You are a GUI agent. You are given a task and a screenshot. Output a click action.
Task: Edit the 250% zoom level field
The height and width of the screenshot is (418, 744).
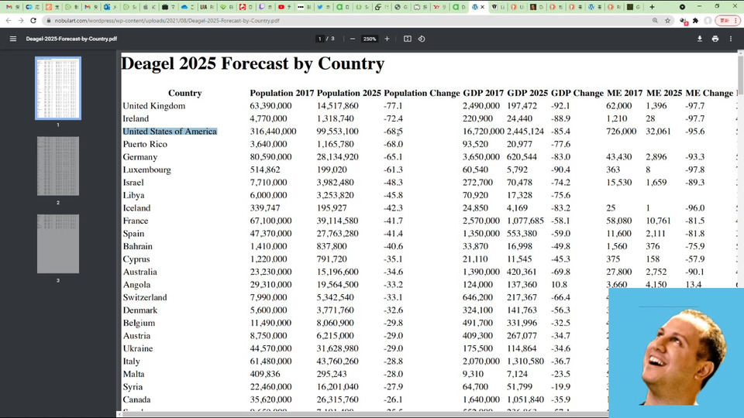pyautogui.click(x=370, y=39)
